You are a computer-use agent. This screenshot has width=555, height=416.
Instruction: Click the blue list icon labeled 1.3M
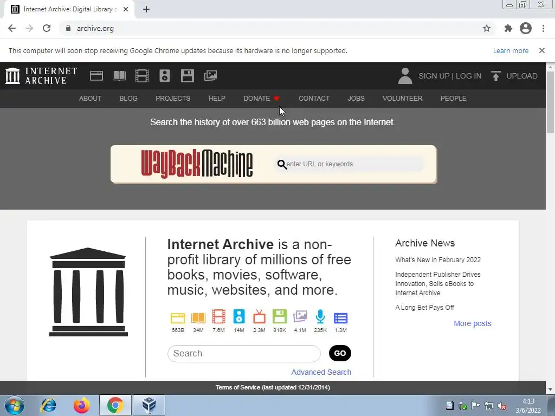click(340, 318)
